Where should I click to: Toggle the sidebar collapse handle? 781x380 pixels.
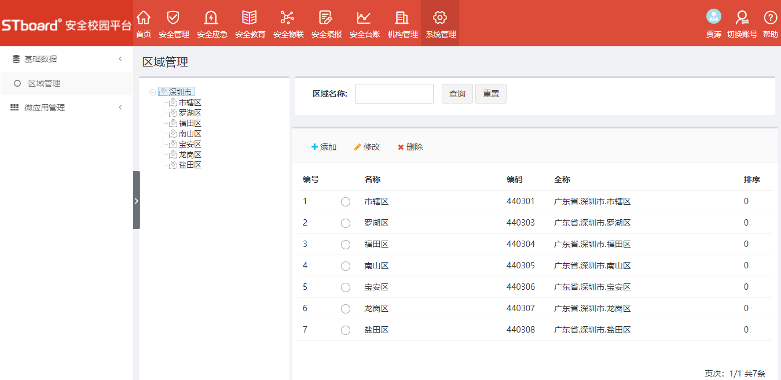pos(137,200)
